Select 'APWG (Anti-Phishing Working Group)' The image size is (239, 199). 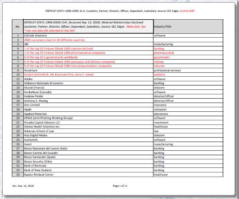pyautogui.click(x=48, y=118)
